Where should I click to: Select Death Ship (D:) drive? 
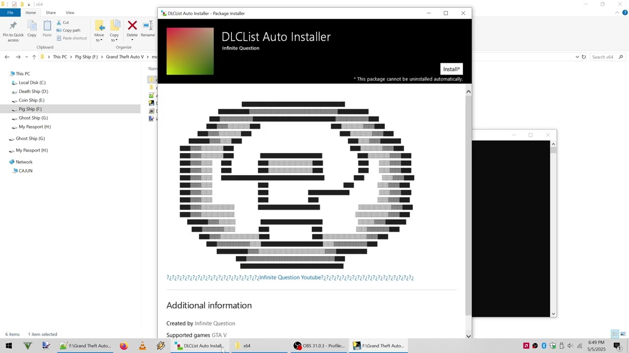(x=33, y=91)
